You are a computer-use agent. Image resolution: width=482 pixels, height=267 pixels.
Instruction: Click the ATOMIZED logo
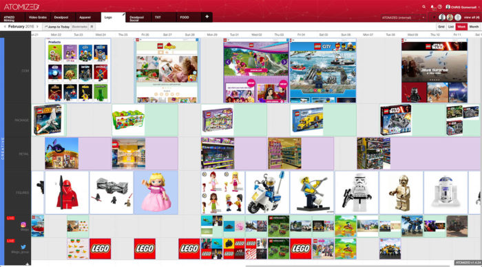(21, 7)
